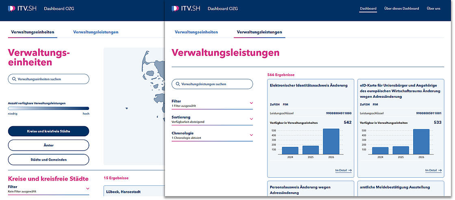This screenshot has height=200, width=455.
Task: Click the Schleswig-Holstein map in back window
Action: pyautogui.click(x=134, y=106)
